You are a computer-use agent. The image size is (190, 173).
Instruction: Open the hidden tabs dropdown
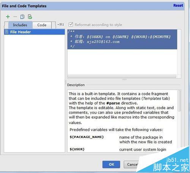[61, 24]
